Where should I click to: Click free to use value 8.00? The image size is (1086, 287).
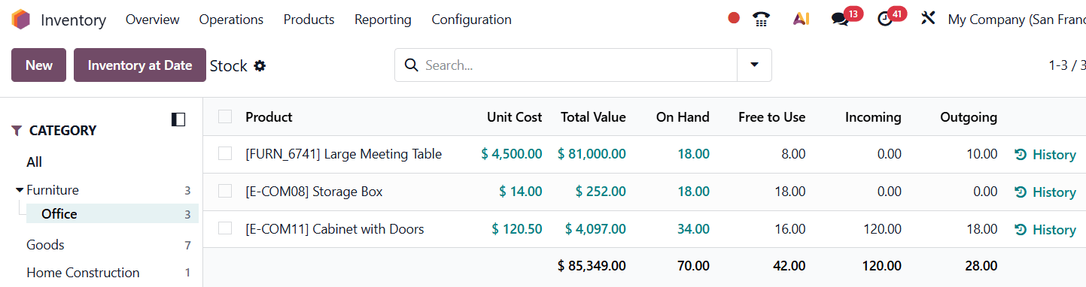pyautogui.click(x=792, y=154)
